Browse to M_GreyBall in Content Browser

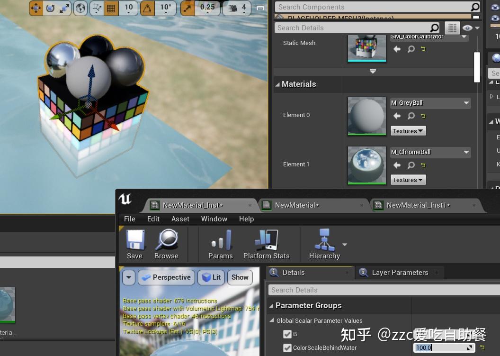coord(411,116)
